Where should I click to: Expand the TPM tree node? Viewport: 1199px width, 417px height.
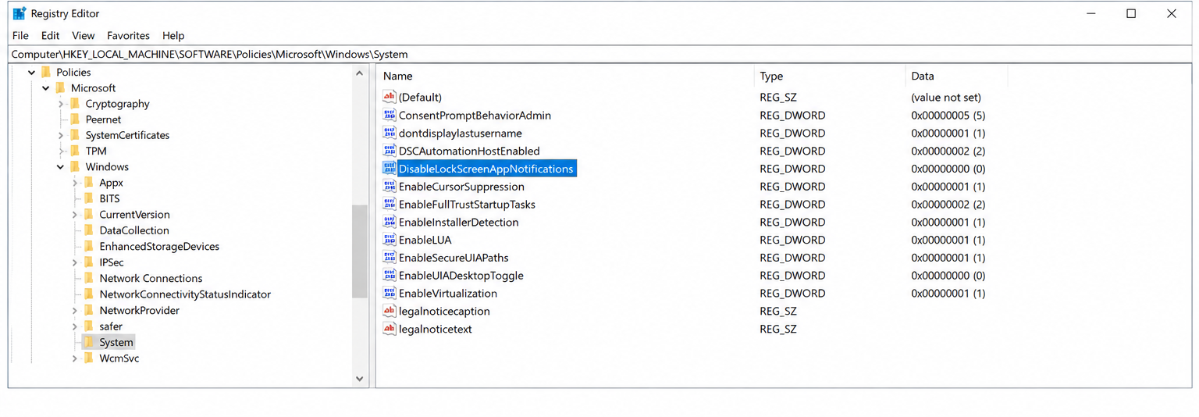pos(61,151)
